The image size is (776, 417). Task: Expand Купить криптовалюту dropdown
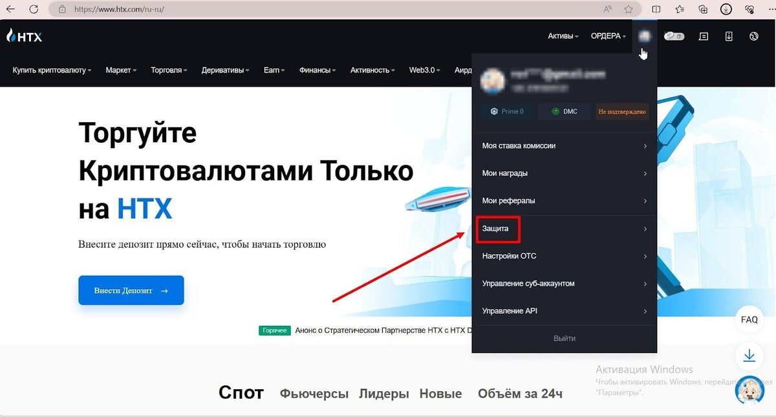[x=52, y=70]
